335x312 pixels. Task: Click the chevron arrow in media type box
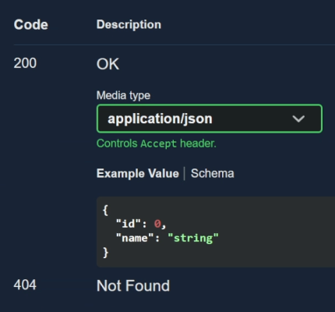click(298, 119)
